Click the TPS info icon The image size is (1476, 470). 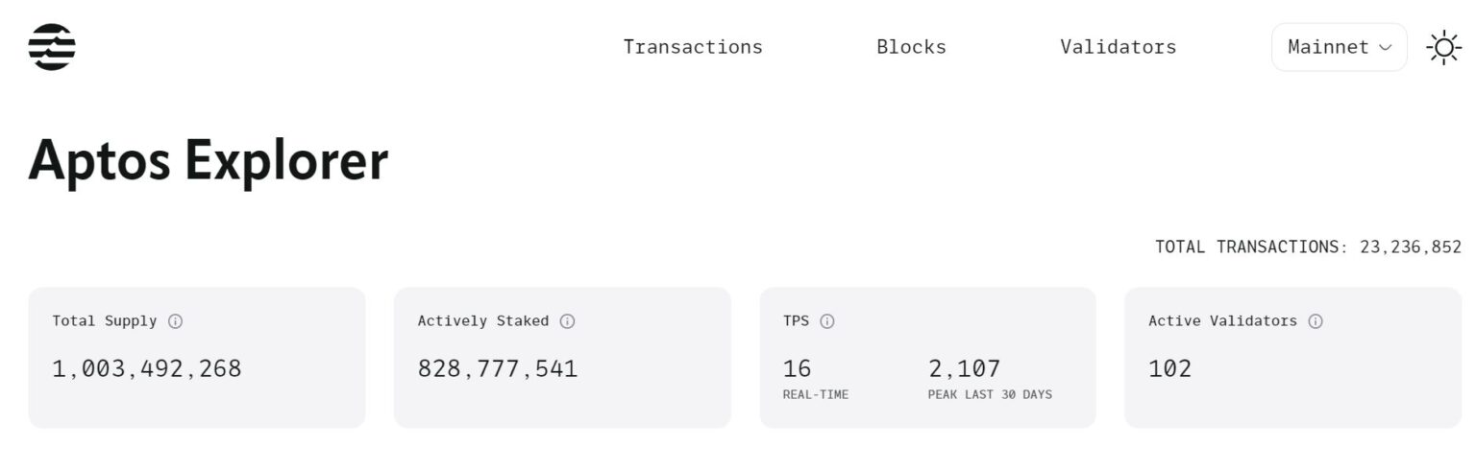pos(826,321)
